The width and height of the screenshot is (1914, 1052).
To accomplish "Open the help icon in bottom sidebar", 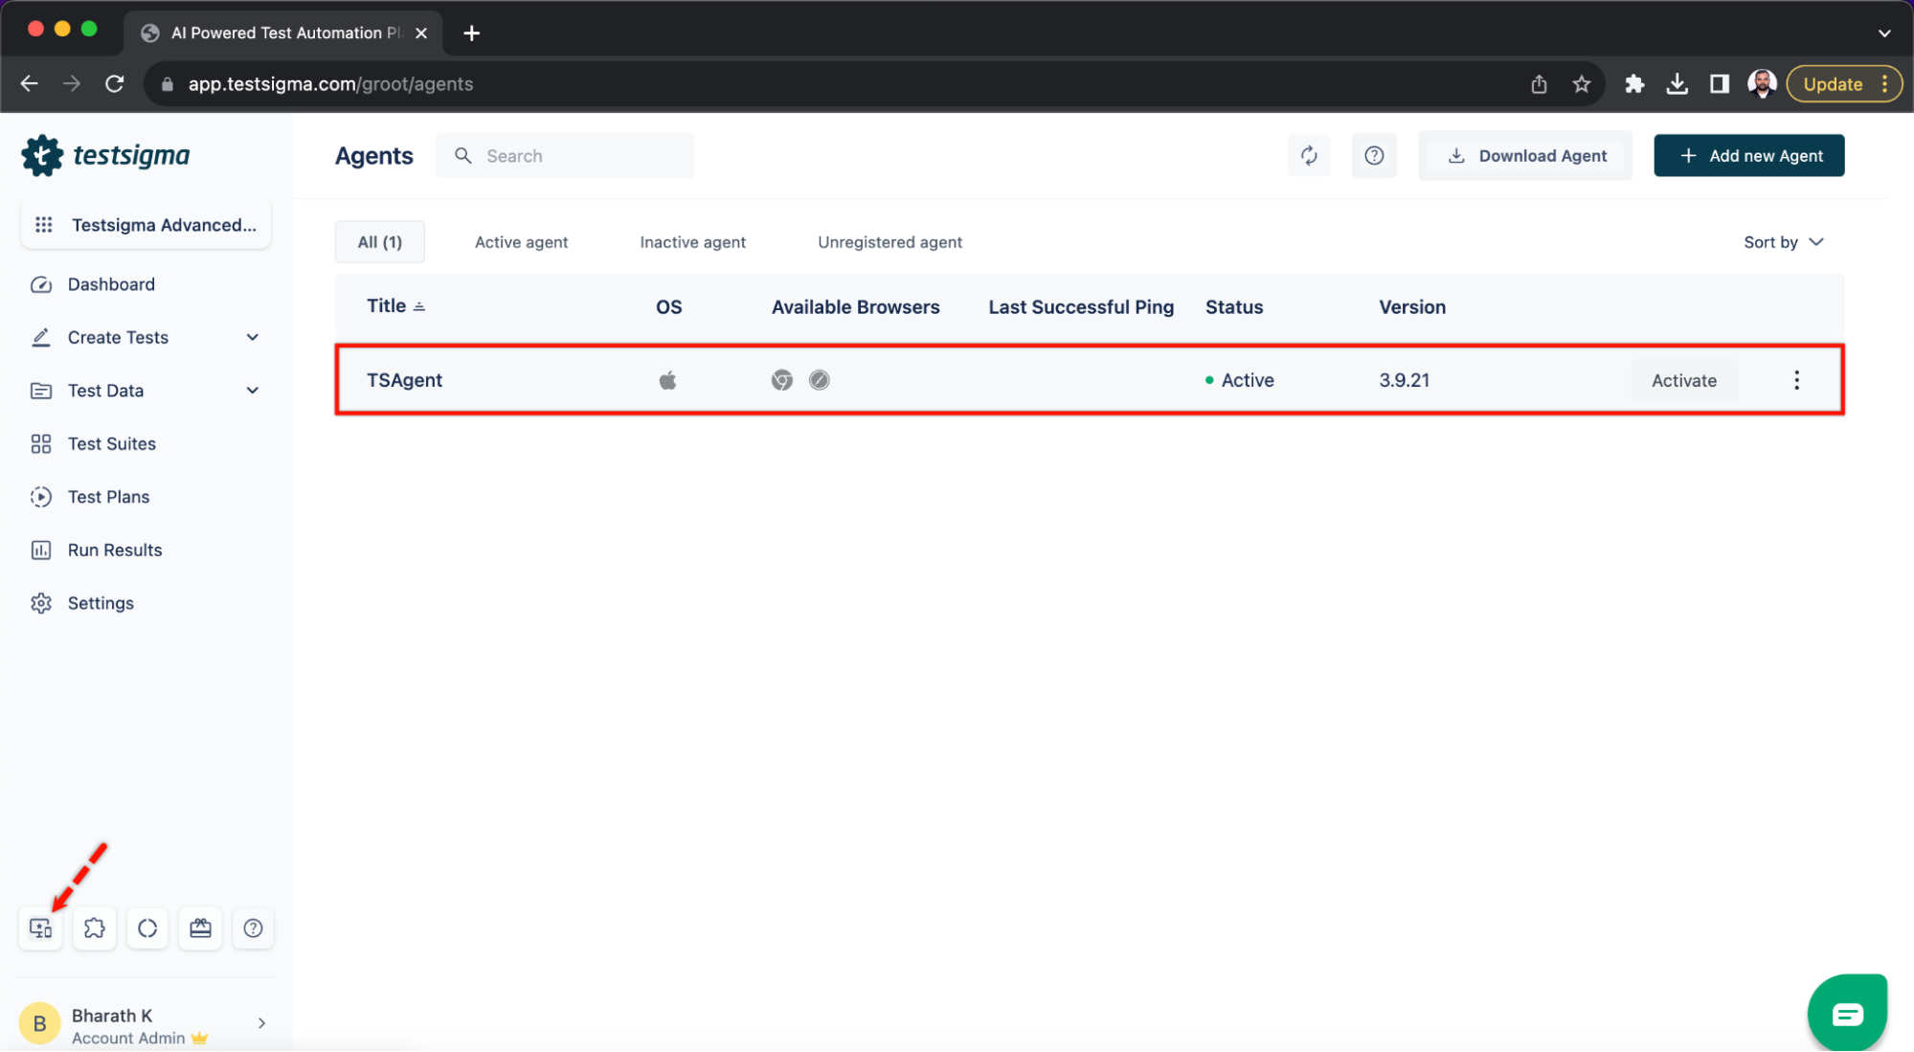I will tap(253, 929).
